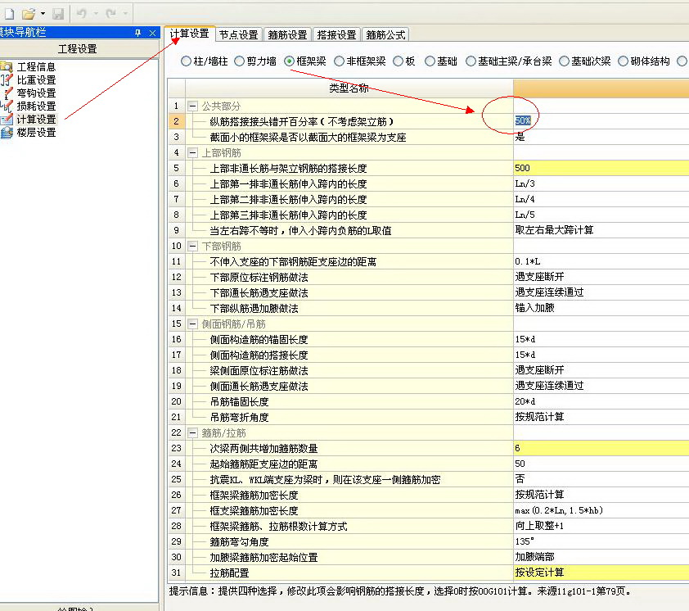This screenshot has height=611, width=689.
Task: Select 计算设置 in navigation list
Action: 36,120
